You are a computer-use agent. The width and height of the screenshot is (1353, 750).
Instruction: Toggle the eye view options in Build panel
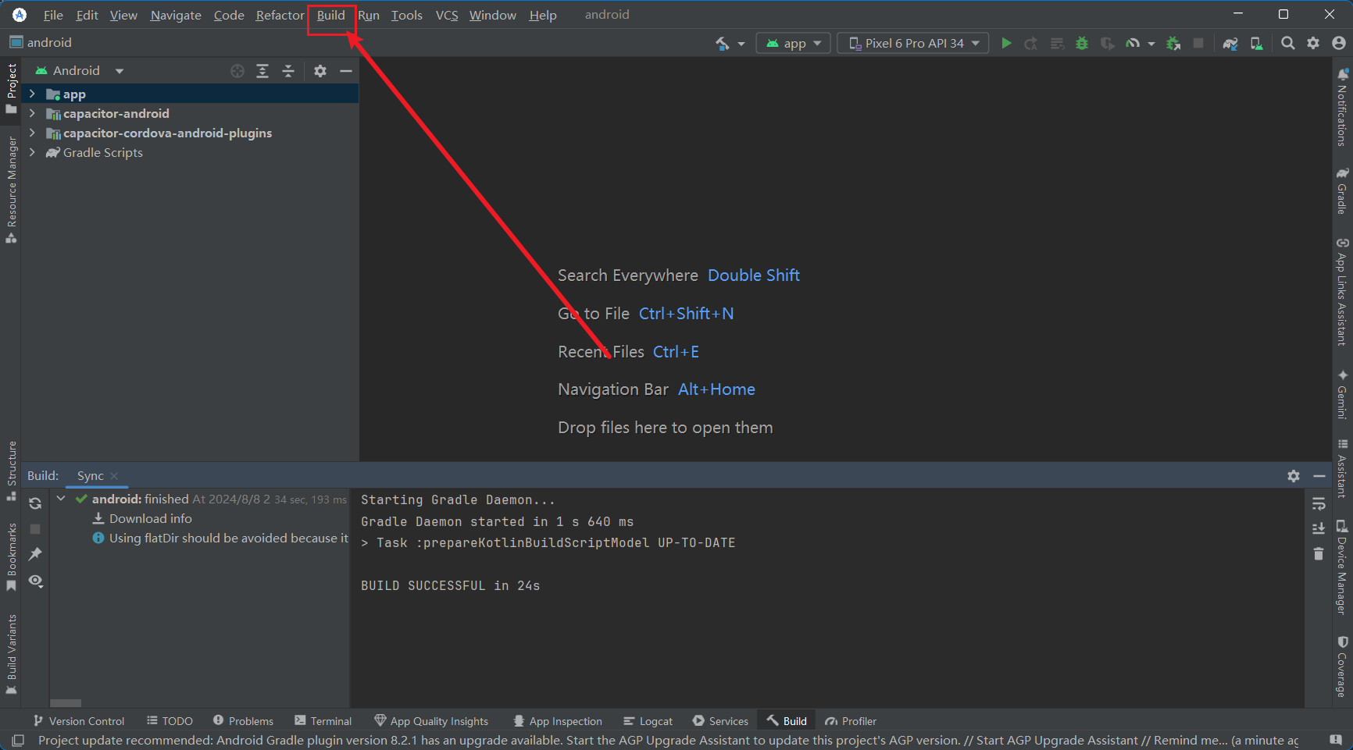click(x=35, y=581)
